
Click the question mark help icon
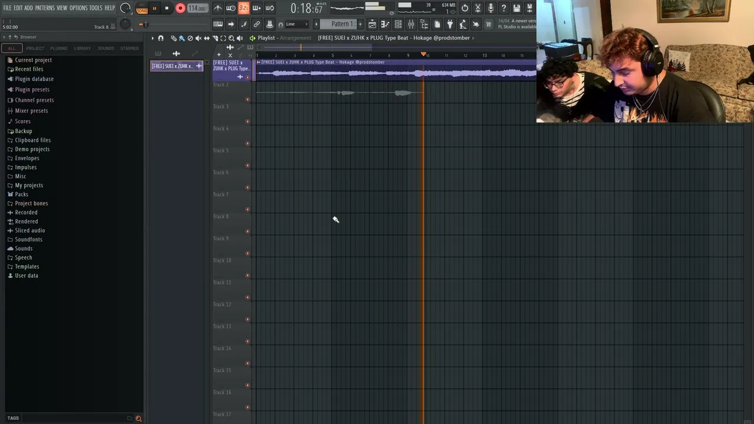pyautogui.click(x=504, y=8)
